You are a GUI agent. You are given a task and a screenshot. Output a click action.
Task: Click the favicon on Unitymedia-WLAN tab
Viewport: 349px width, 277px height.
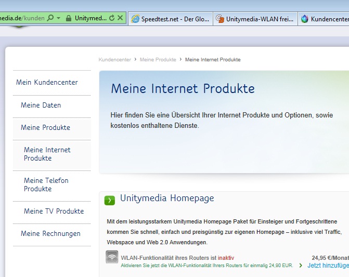coord(220,19)
